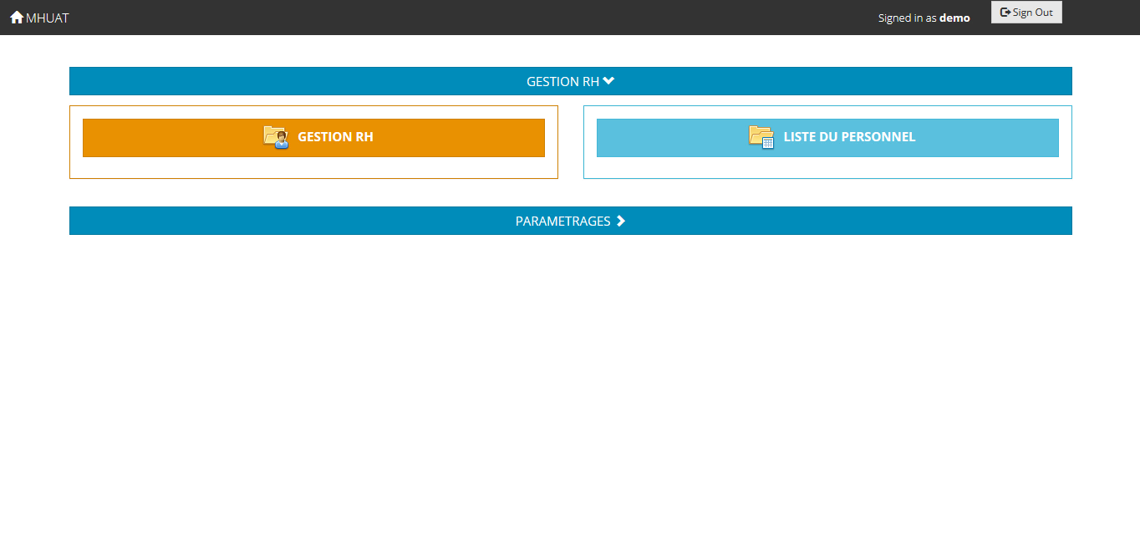
Task: Click the home icon beside MHUAT
Action: (x=17, y=17)
